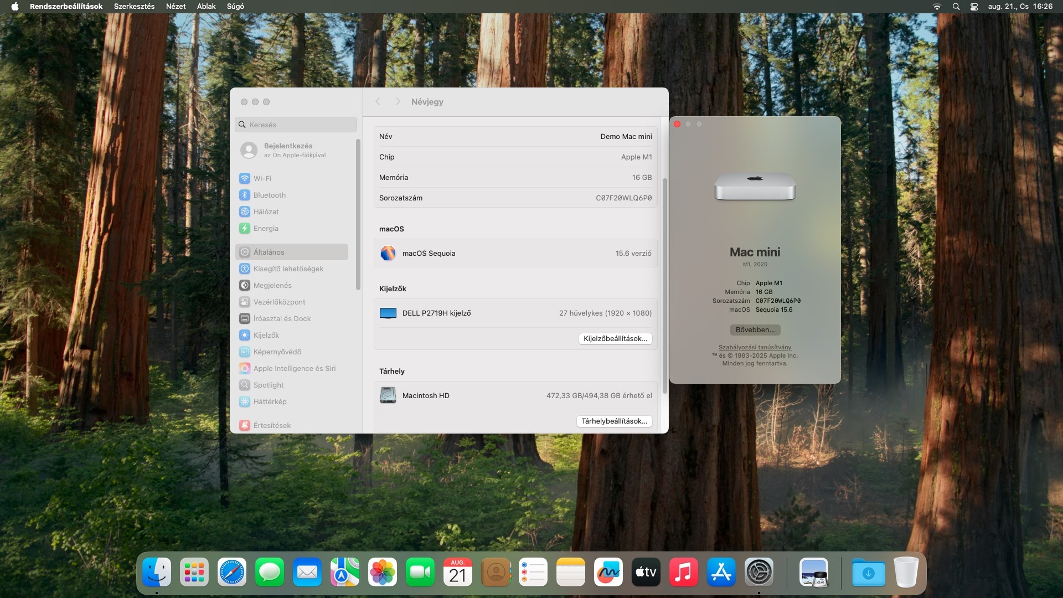Open Bluetooth settings in the sidebar
1063x598 pixels.
(x=269, y=195)
